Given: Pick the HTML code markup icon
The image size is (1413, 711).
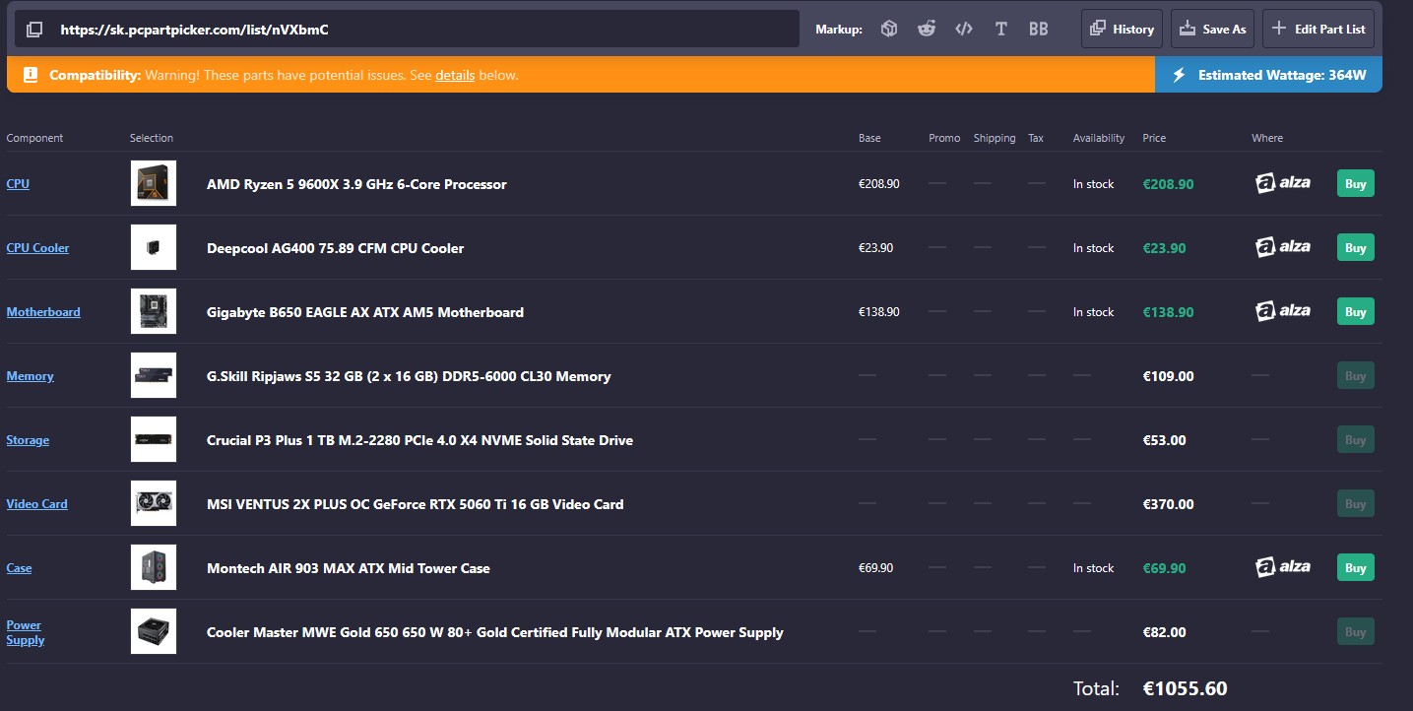Looking at the screenshot, I should pyautogui.click(x=964, y=30).
